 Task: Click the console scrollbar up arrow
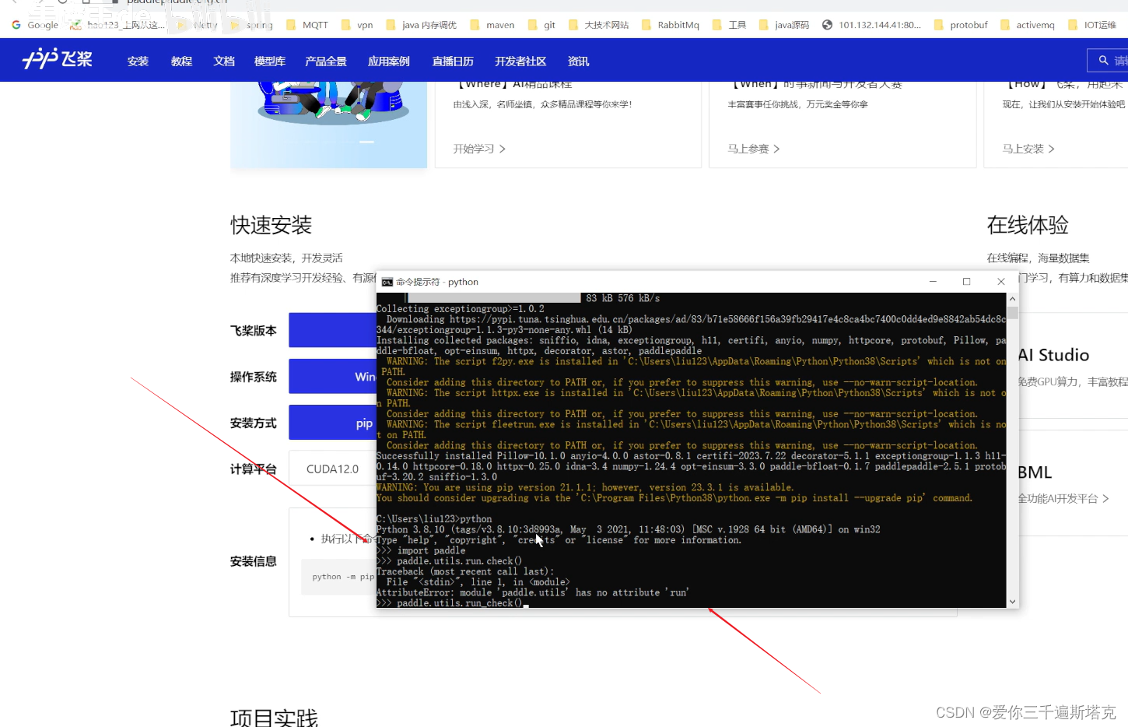coord(1012,299)
